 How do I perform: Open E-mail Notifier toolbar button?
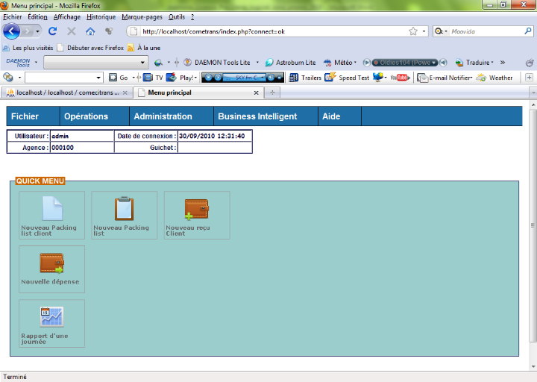point(445,78)
